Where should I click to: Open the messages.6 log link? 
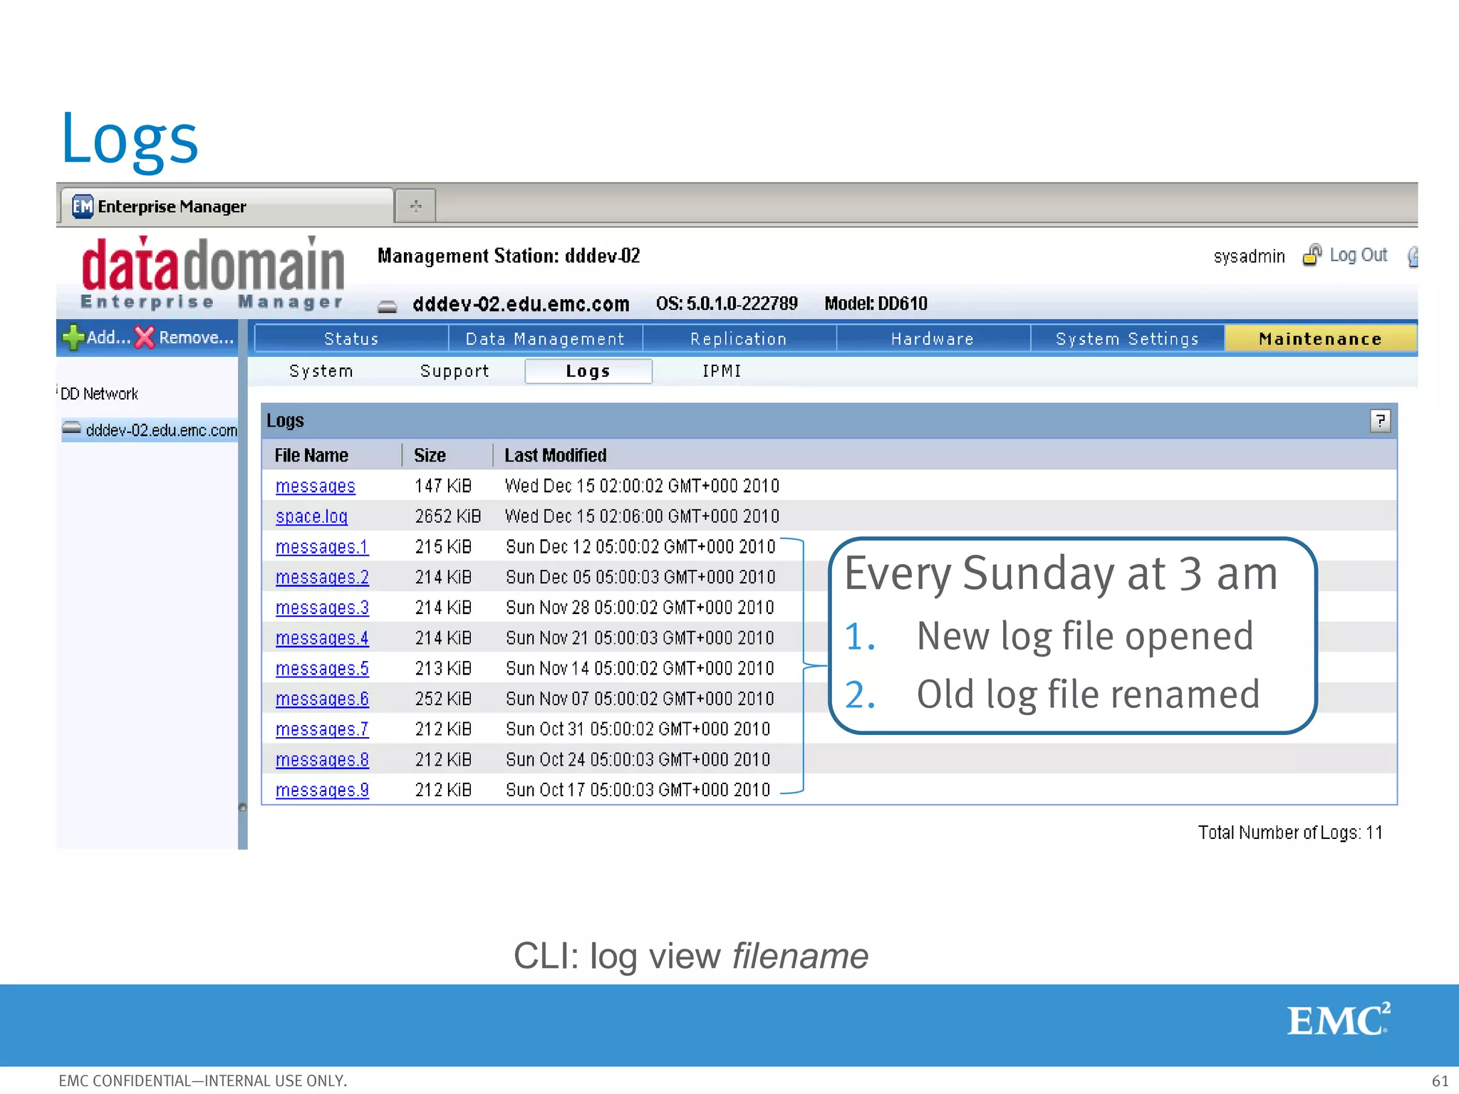(322, 699)
